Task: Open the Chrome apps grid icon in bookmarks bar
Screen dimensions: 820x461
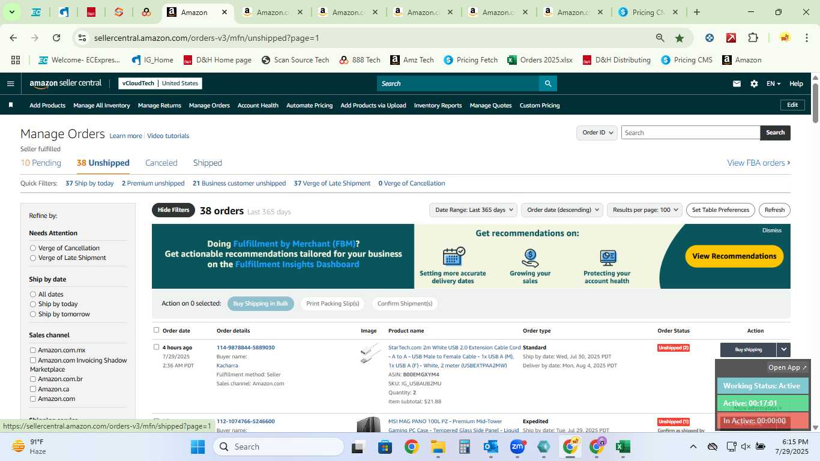Action: click(x=16, y=60)
